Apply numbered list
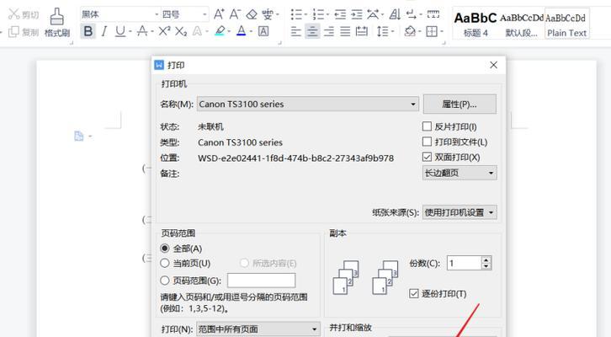Screen dimensions: 611x337 point(318,15)
